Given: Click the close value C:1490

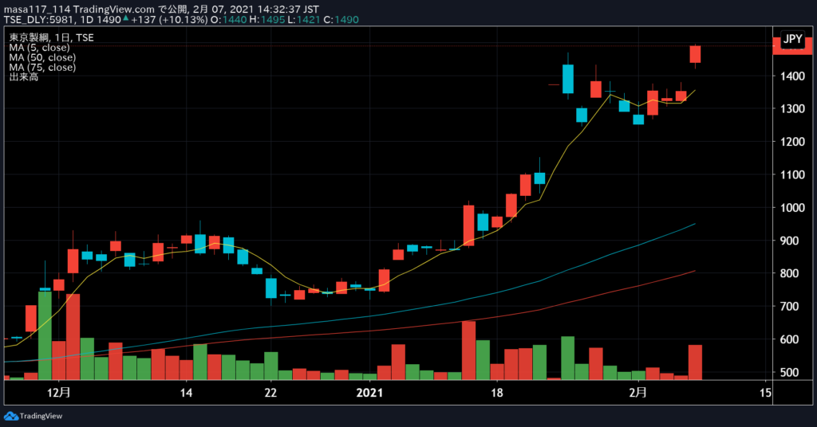Looking at the screenshot, I should pos(341,20).
